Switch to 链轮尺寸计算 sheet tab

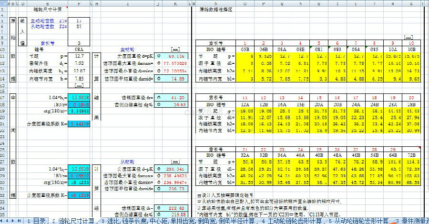(x=75, y=221)
